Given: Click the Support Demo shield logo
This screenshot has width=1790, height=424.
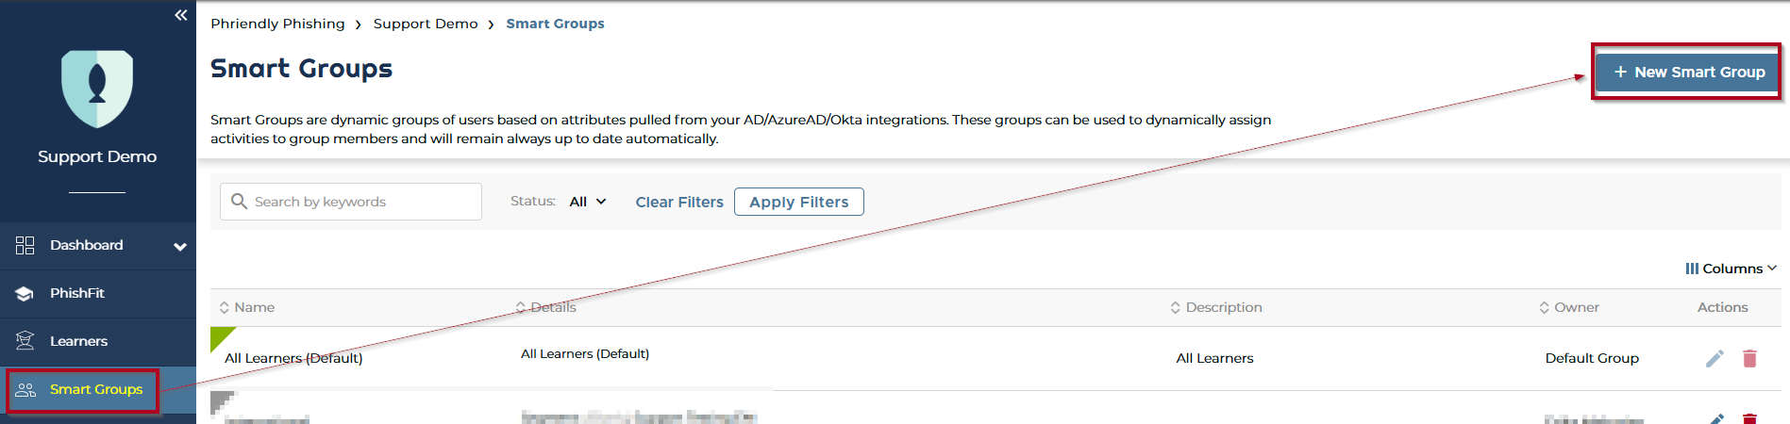Looking at the screenshot, I should (97, 89).
